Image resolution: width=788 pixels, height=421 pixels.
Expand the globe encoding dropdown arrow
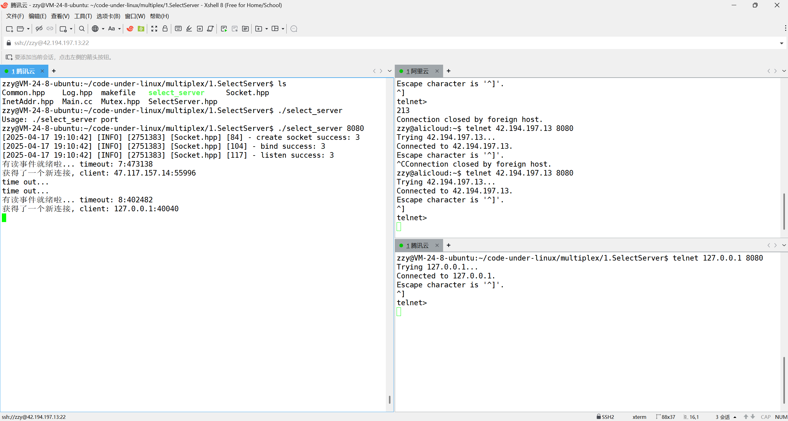pos(103,29)
